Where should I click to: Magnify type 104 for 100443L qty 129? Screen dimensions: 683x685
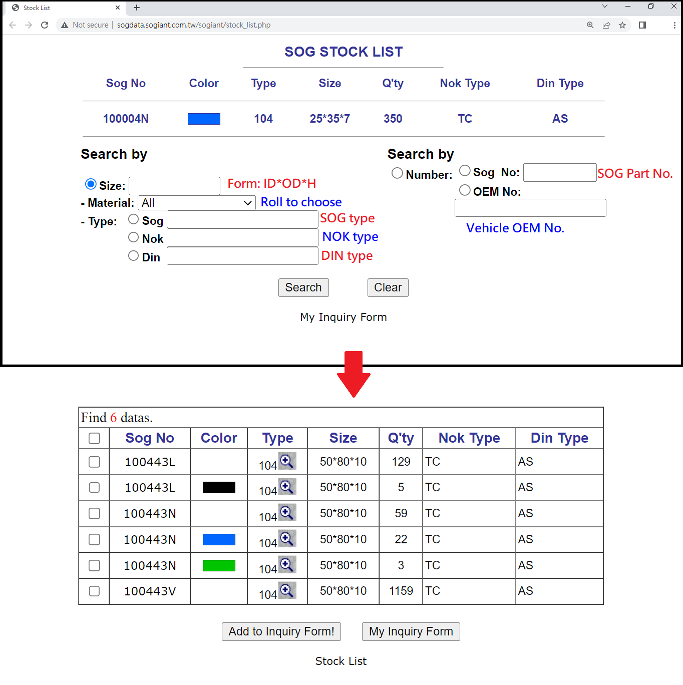tap(287, 461)
